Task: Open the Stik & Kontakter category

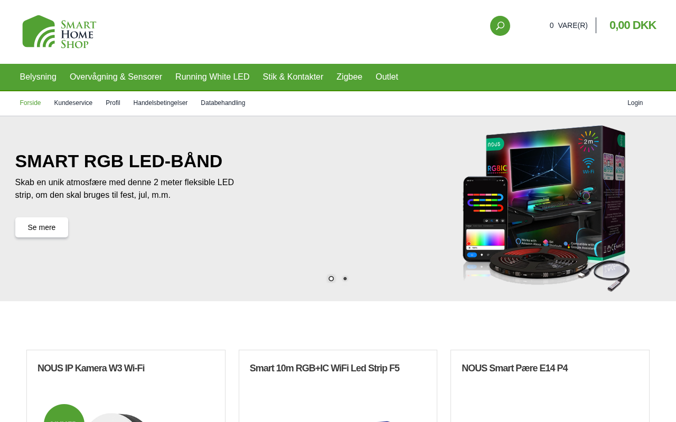Action: 293,77
